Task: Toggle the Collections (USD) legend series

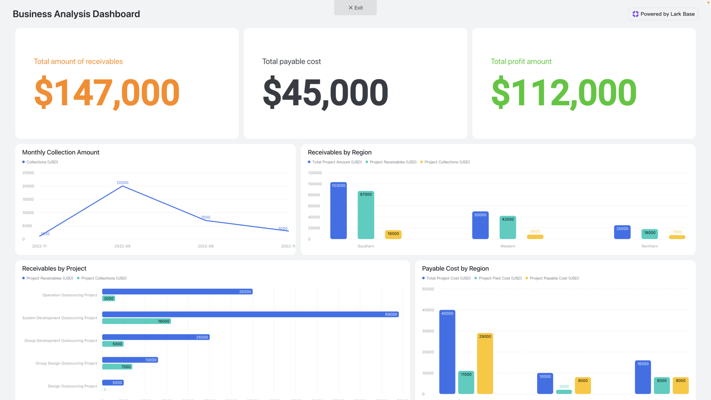Action: point(42,162)
